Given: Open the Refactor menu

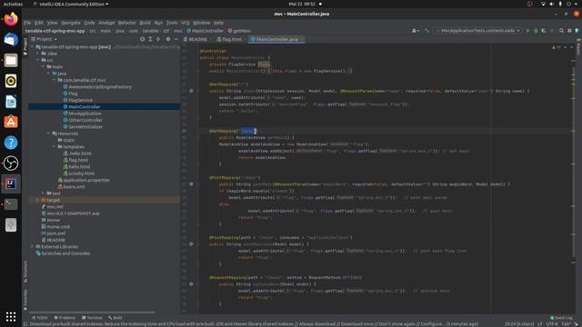Looking at the screenshot, I should point(127,23).
